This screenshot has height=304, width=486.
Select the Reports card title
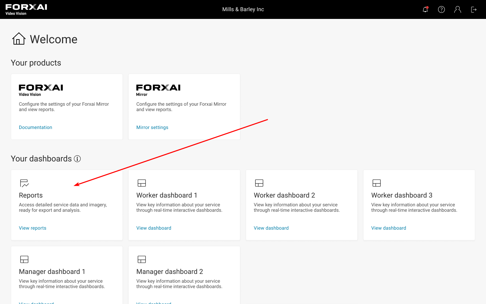click(x=31, y=195)
